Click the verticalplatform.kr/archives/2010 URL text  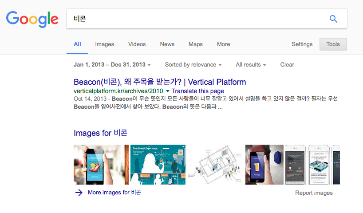118,91
